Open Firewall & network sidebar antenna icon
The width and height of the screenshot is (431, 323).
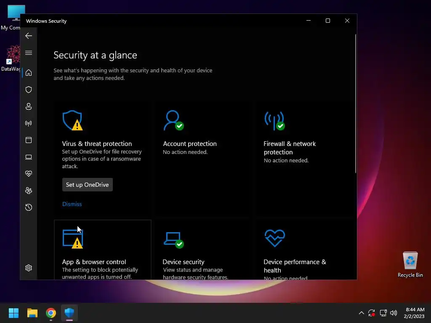(29, 123)
